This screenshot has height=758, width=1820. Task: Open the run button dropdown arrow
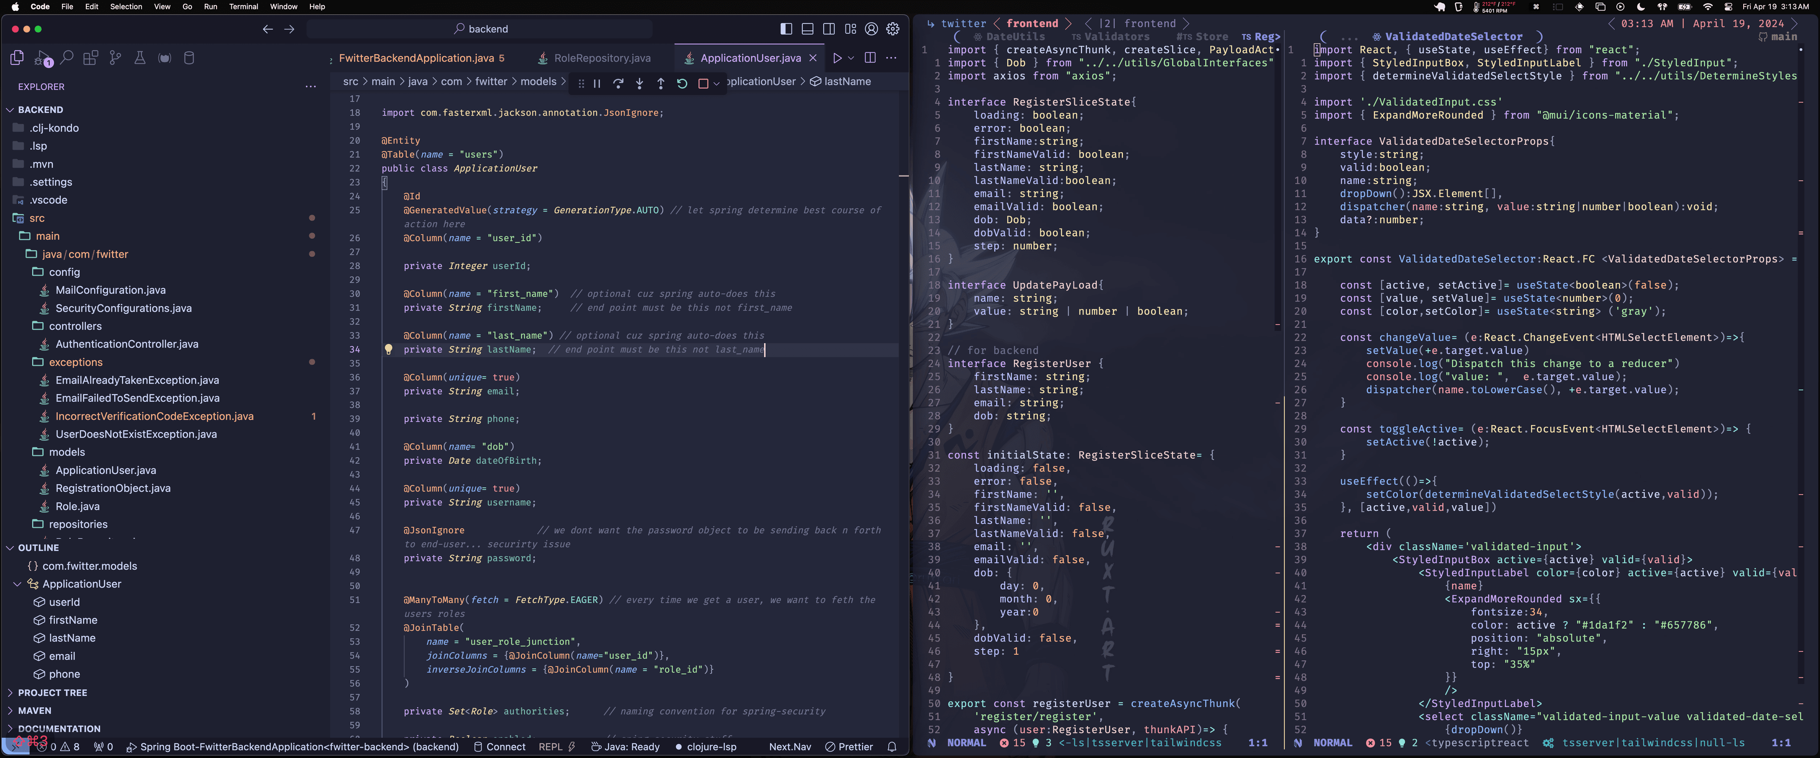pos(851,58)
